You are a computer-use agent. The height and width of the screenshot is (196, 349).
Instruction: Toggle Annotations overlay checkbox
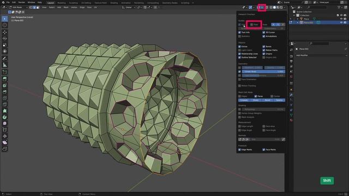[264, 36]
